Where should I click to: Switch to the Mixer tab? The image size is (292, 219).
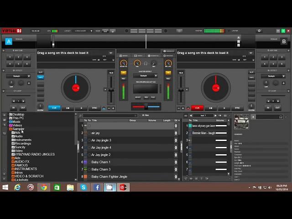click(x=124, y=56)
